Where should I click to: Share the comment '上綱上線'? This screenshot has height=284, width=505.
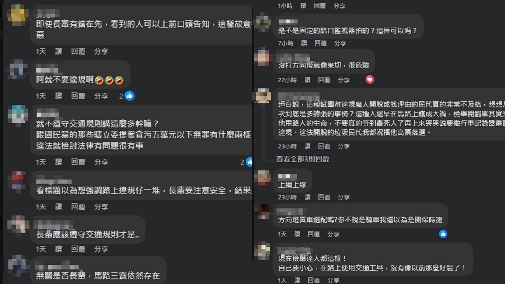pyautogui.click(x=344, y=197)
